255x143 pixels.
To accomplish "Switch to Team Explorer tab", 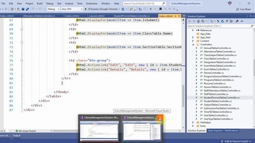I will (215, 131).
